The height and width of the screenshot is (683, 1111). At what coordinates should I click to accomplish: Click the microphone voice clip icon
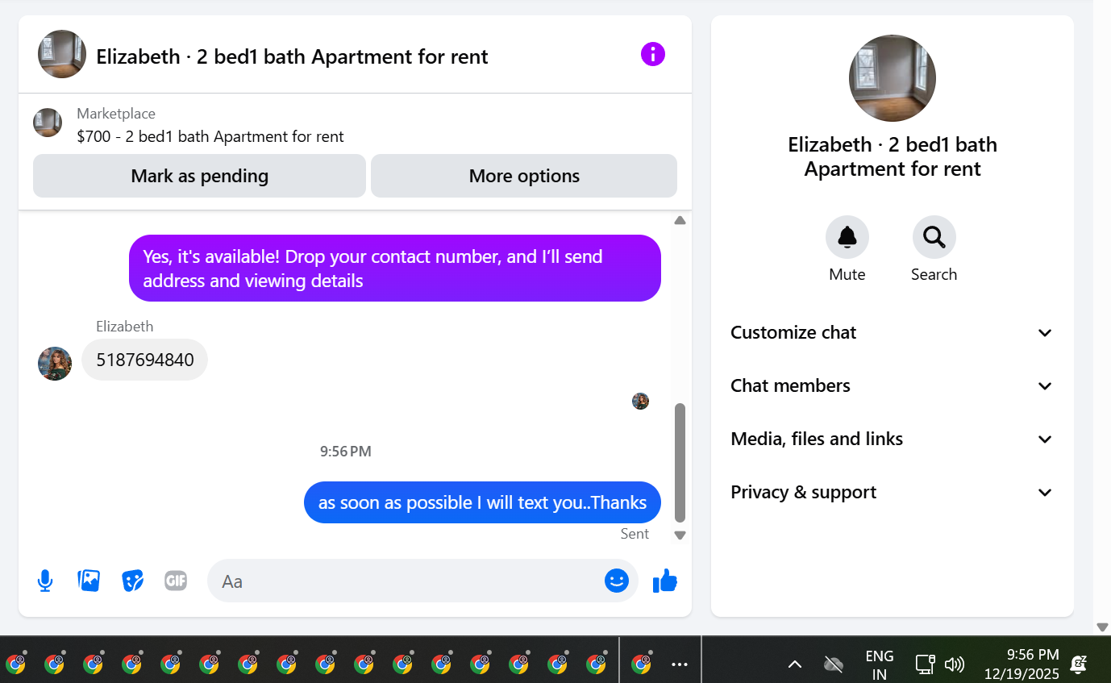pyautogui.click(x=45, y=581)
